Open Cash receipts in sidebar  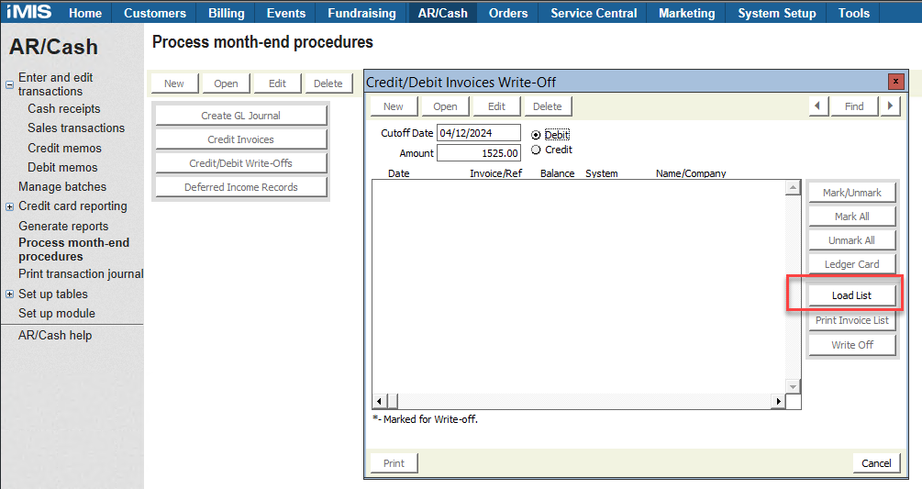point(64,108)
